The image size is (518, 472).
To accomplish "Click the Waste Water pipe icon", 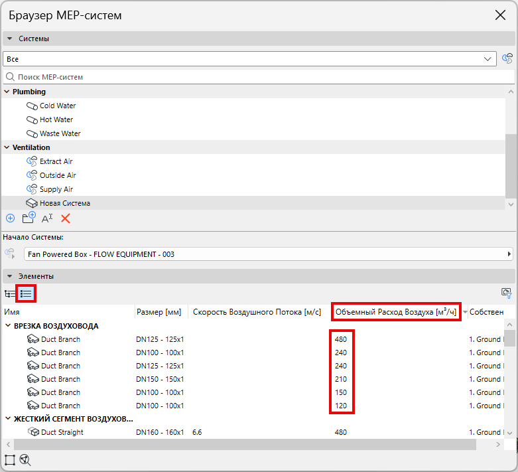I will pyautogui.click(x=32, y=133).
